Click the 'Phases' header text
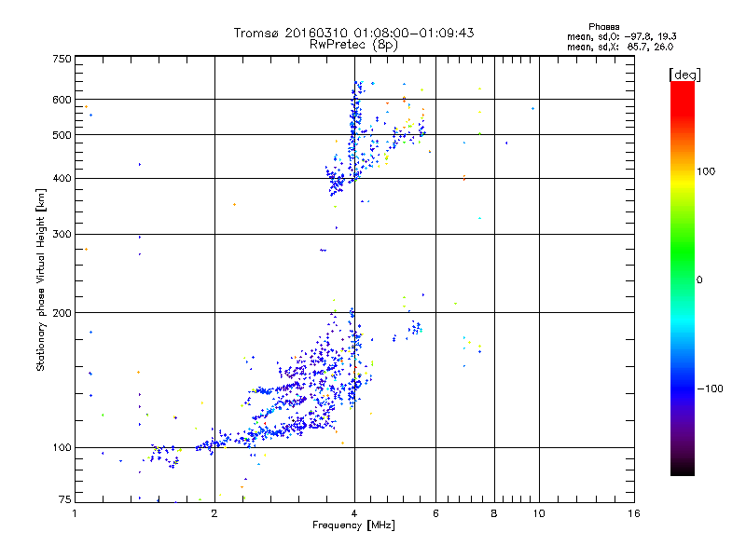Viewport: 746px width, 559px height. click(x=603, y=27)
